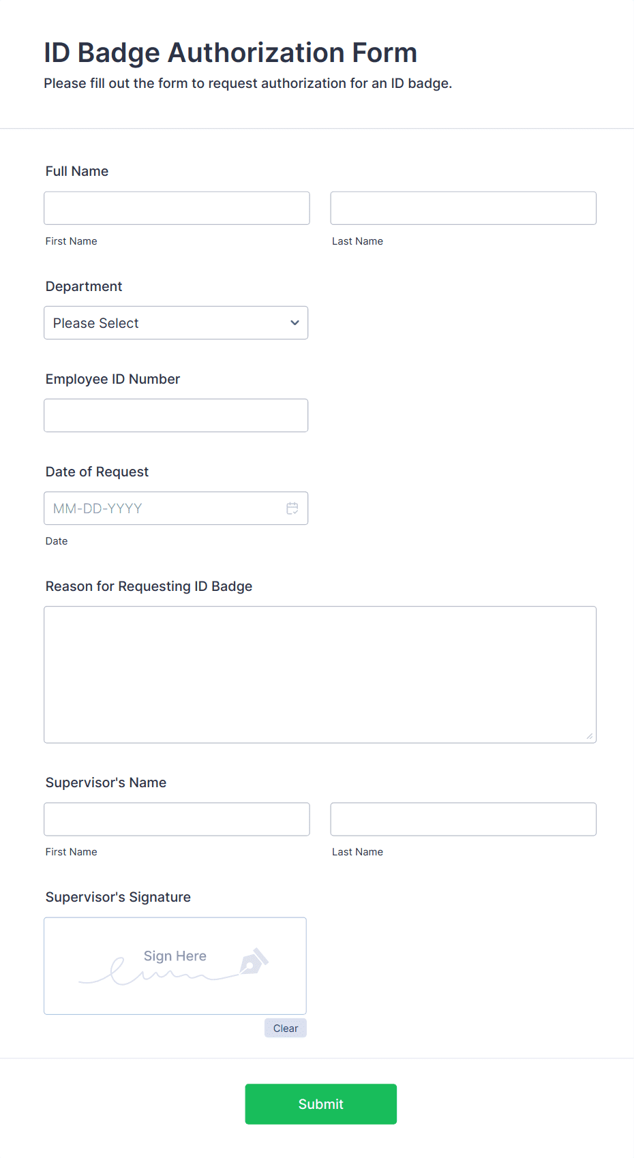The width and height of the screenshot is (634, 1158).
Task: Click the Employee ID Number field
Action: [x=176, y=415]
